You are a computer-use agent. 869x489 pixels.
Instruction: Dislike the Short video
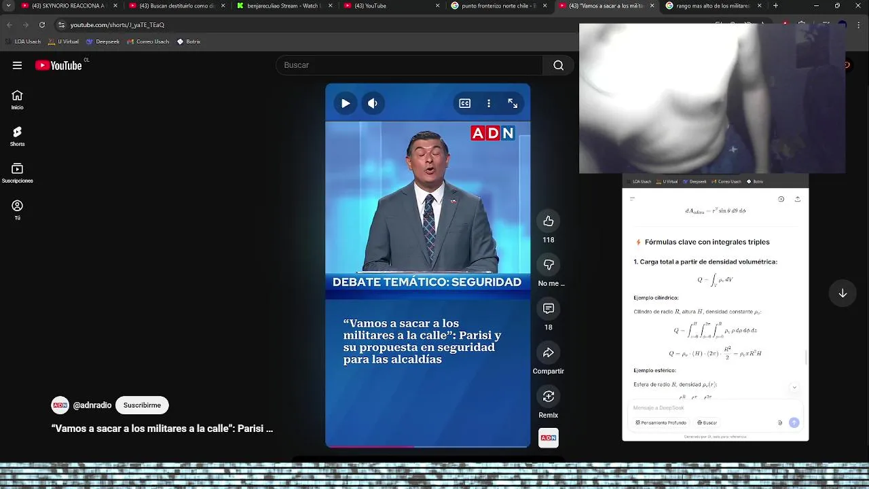[549, 264]
